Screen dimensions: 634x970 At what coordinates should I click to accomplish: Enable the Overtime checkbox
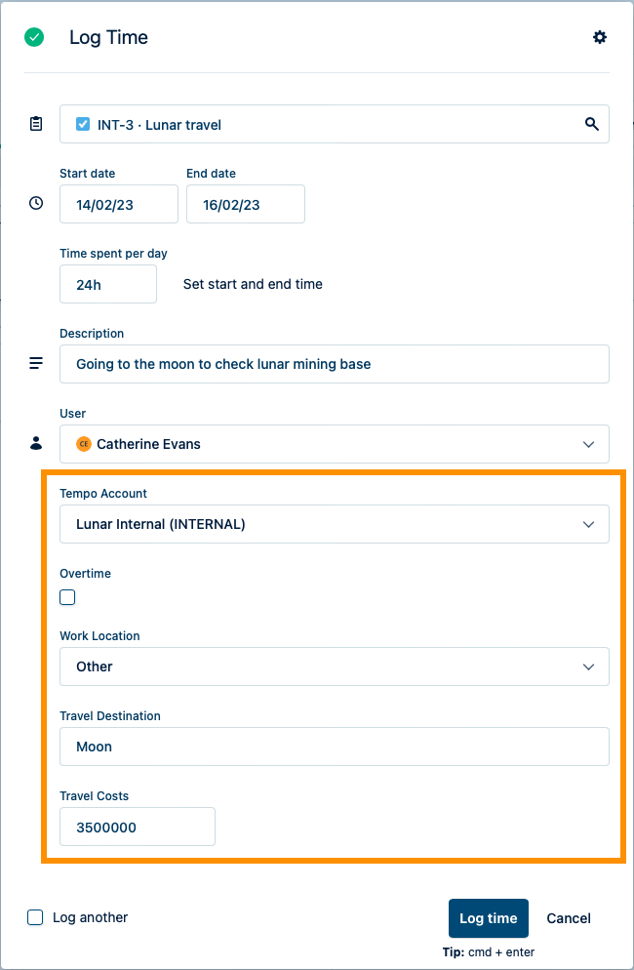pyautogui.click(x=67, y=597)
